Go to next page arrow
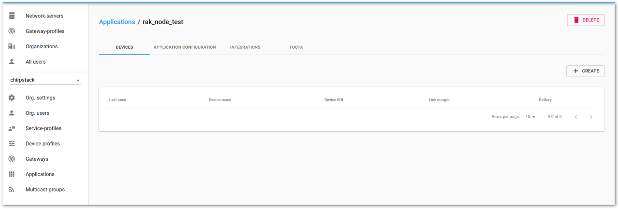 click(591, 117)
